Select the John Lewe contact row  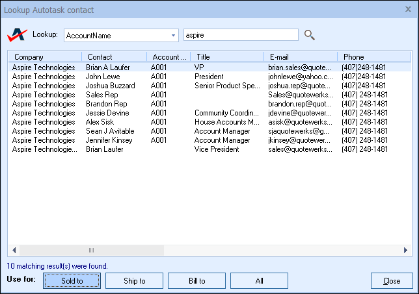(x=103, y=76)
